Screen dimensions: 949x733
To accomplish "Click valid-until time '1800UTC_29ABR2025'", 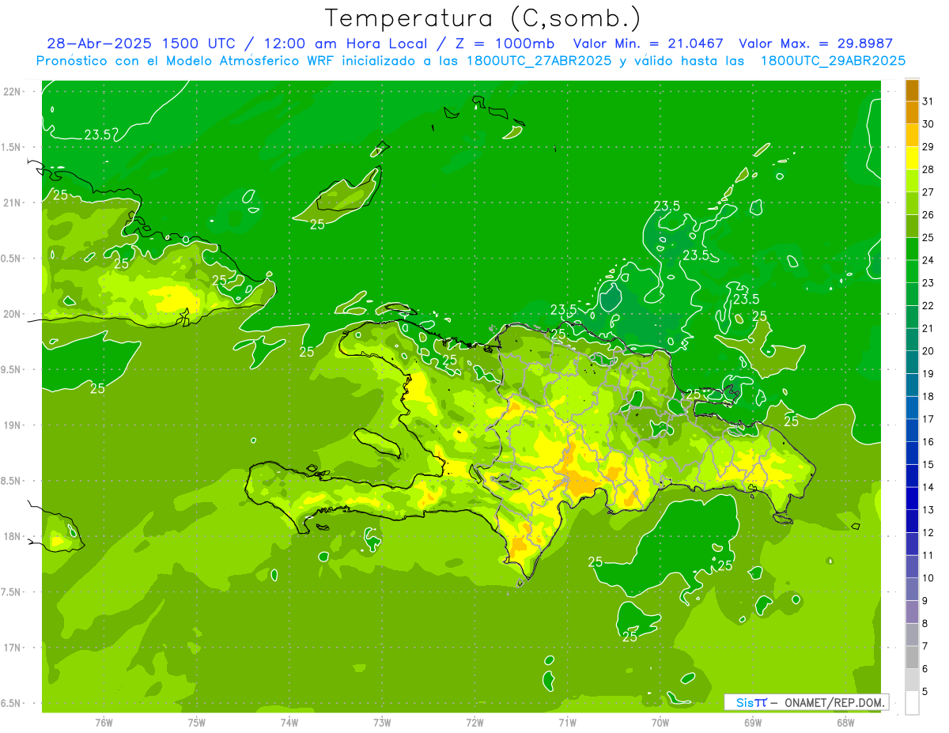I will click(833, 61).
